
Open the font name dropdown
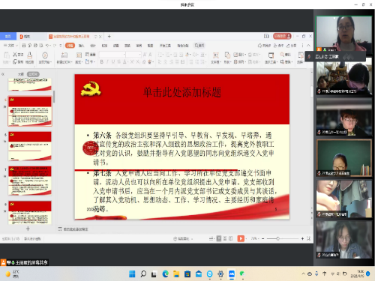point(112,55)
